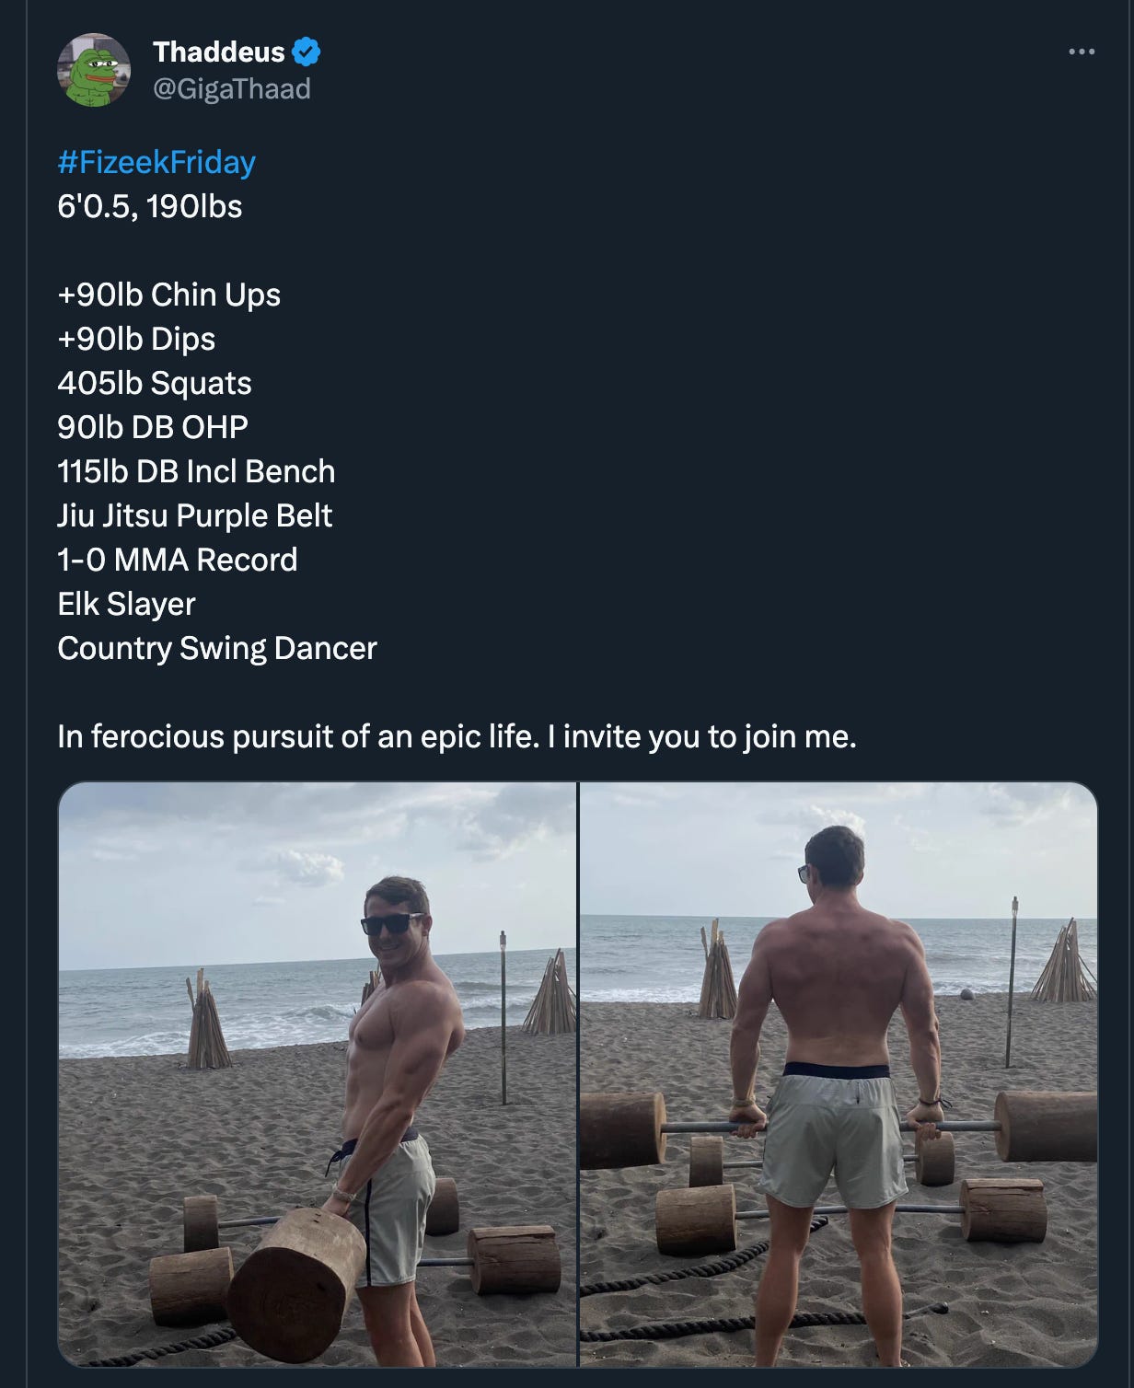The image size is (1134, 1388).
Task: Open Thaddeus display name profile link
Action: 219,52
